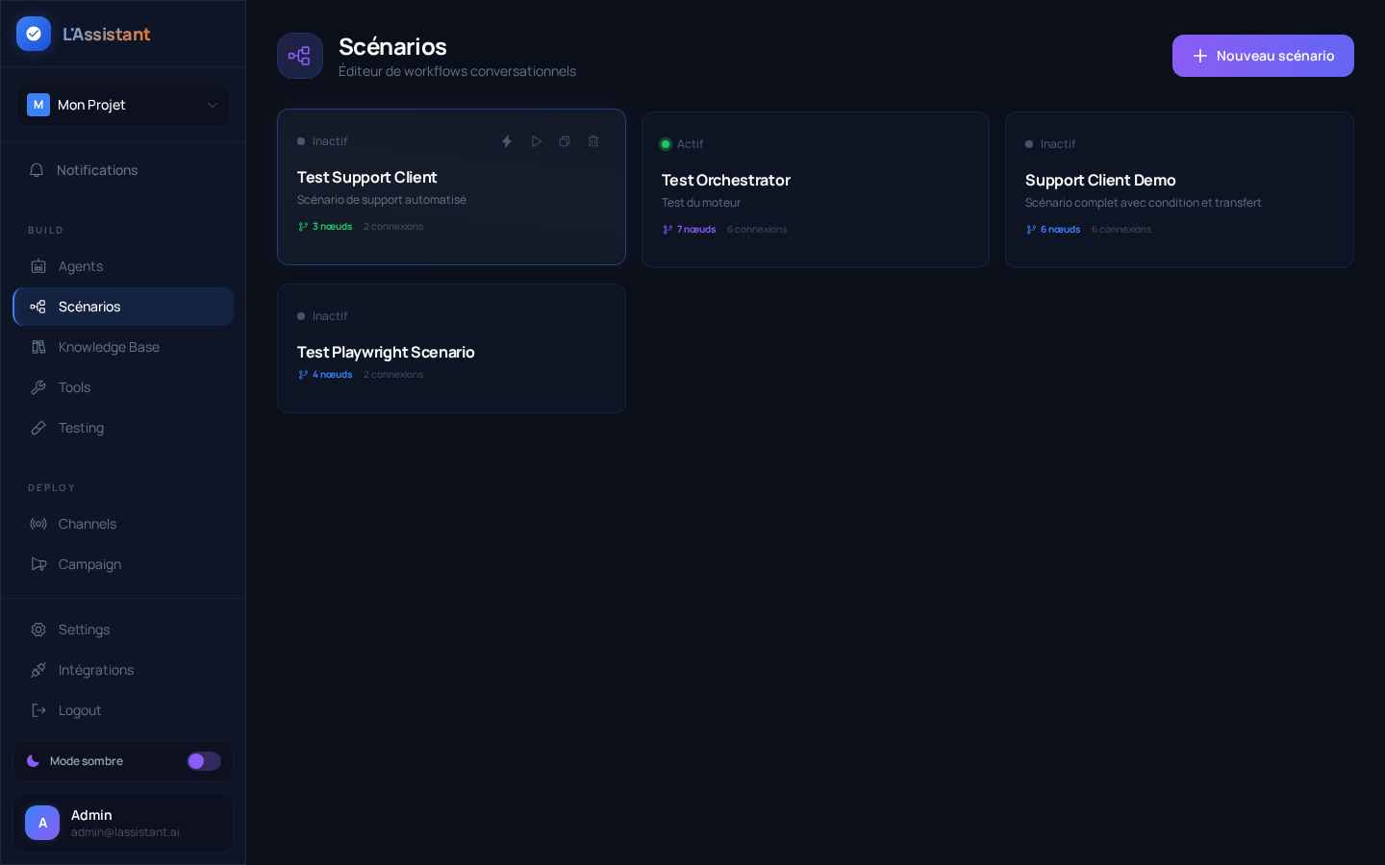Viewport: 1385px width, 865px height.
Task: Select Tools in the sidebar
Action: click(x=74, y=387)
